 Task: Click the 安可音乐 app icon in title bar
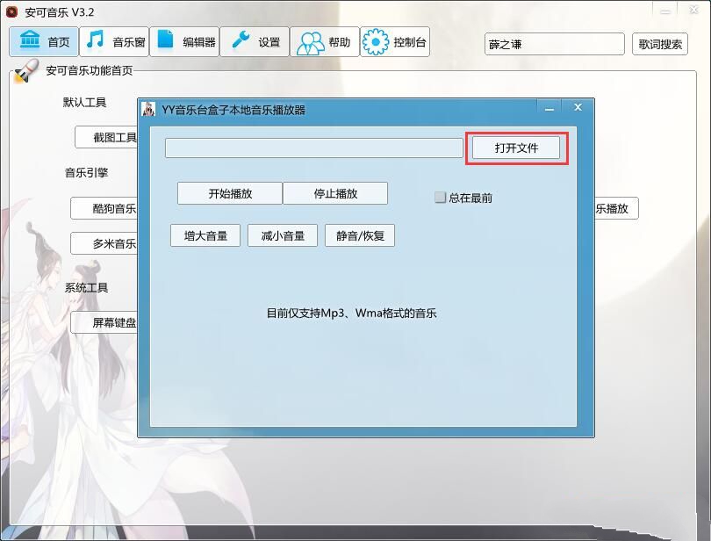(x=12, y=11)
